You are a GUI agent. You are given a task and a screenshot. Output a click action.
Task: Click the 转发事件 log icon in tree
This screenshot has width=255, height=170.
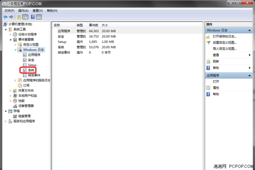[25, 75]
